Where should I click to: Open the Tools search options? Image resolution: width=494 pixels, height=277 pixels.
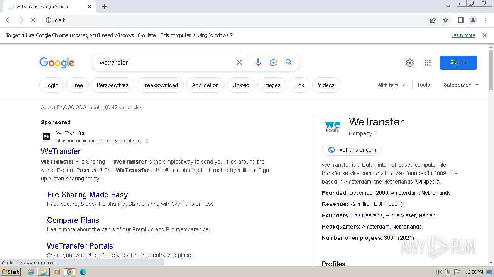(x=423, y=85)
